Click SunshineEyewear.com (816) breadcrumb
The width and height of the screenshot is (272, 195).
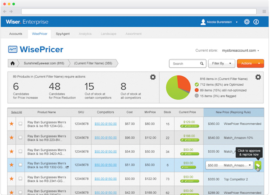click(x=44, y=63)
